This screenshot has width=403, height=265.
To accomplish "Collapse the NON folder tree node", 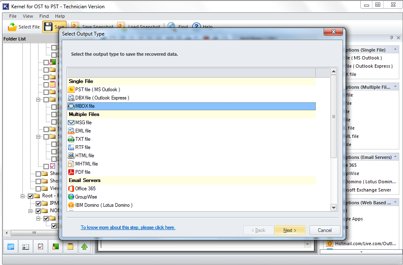I will [x=30, y=211].
